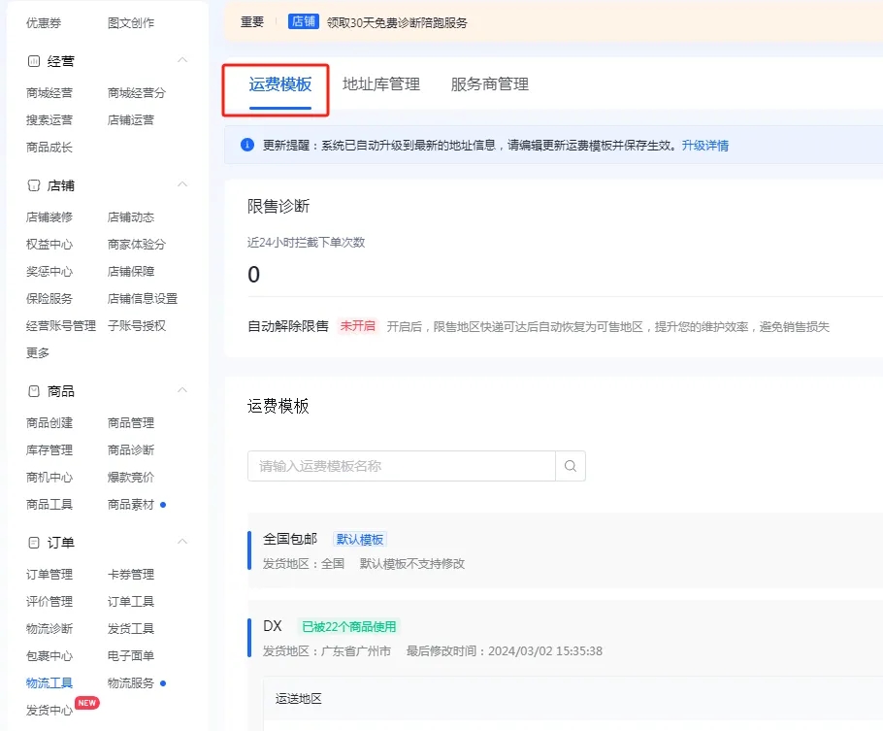Click the 商品 section icon

[34, 390]
